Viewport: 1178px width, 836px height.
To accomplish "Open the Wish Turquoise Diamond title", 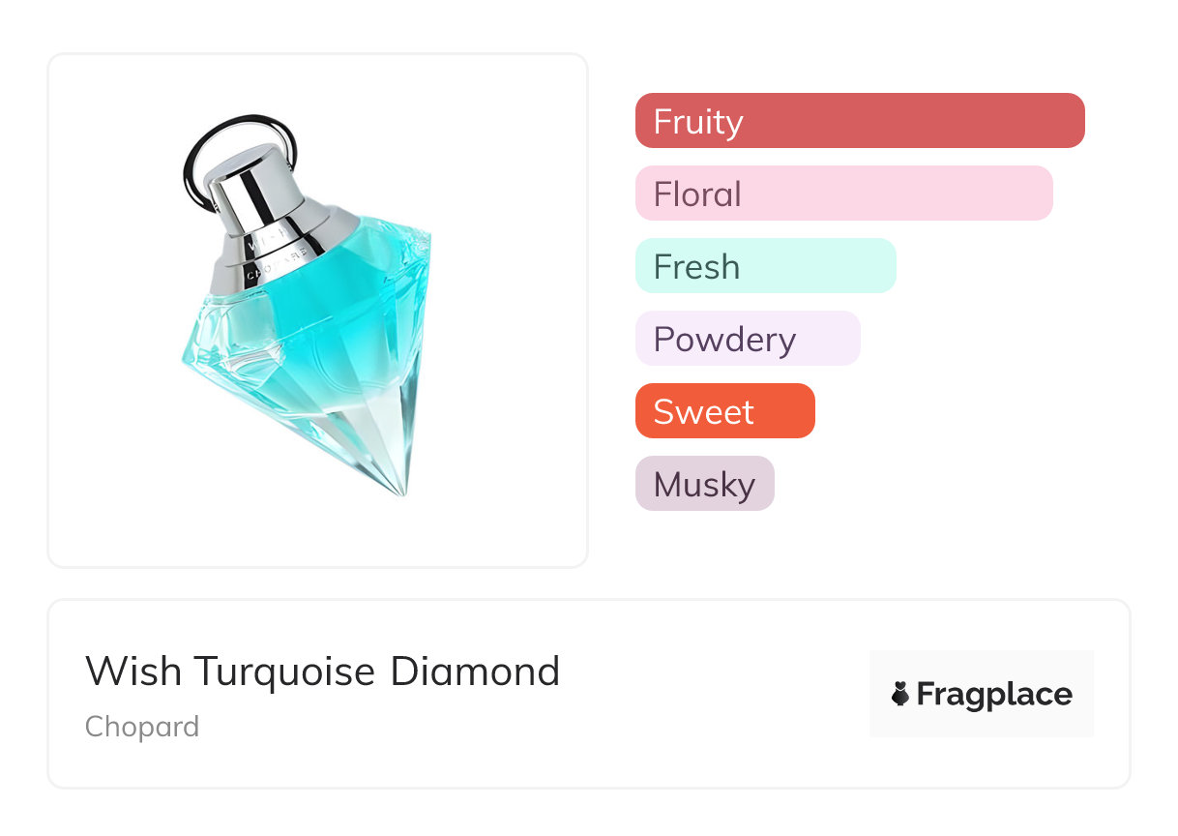I will (x=322, y=671).
